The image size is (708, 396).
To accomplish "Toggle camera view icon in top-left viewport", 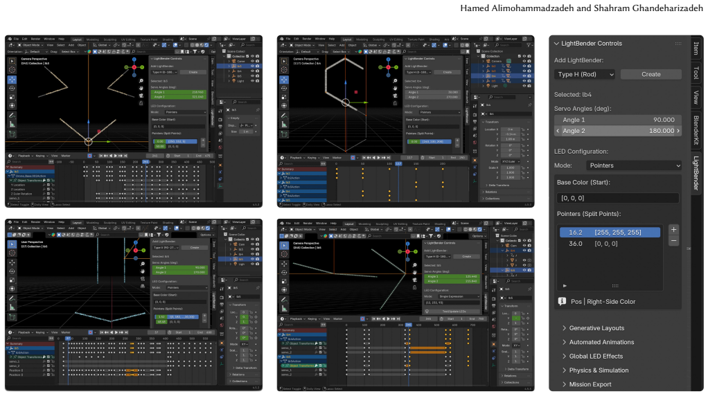I will (x=141, y=96).
